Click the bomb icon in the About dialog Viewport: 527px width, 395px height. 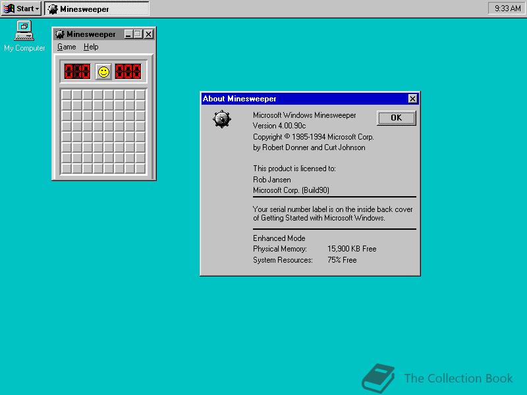tap(222, 119)
